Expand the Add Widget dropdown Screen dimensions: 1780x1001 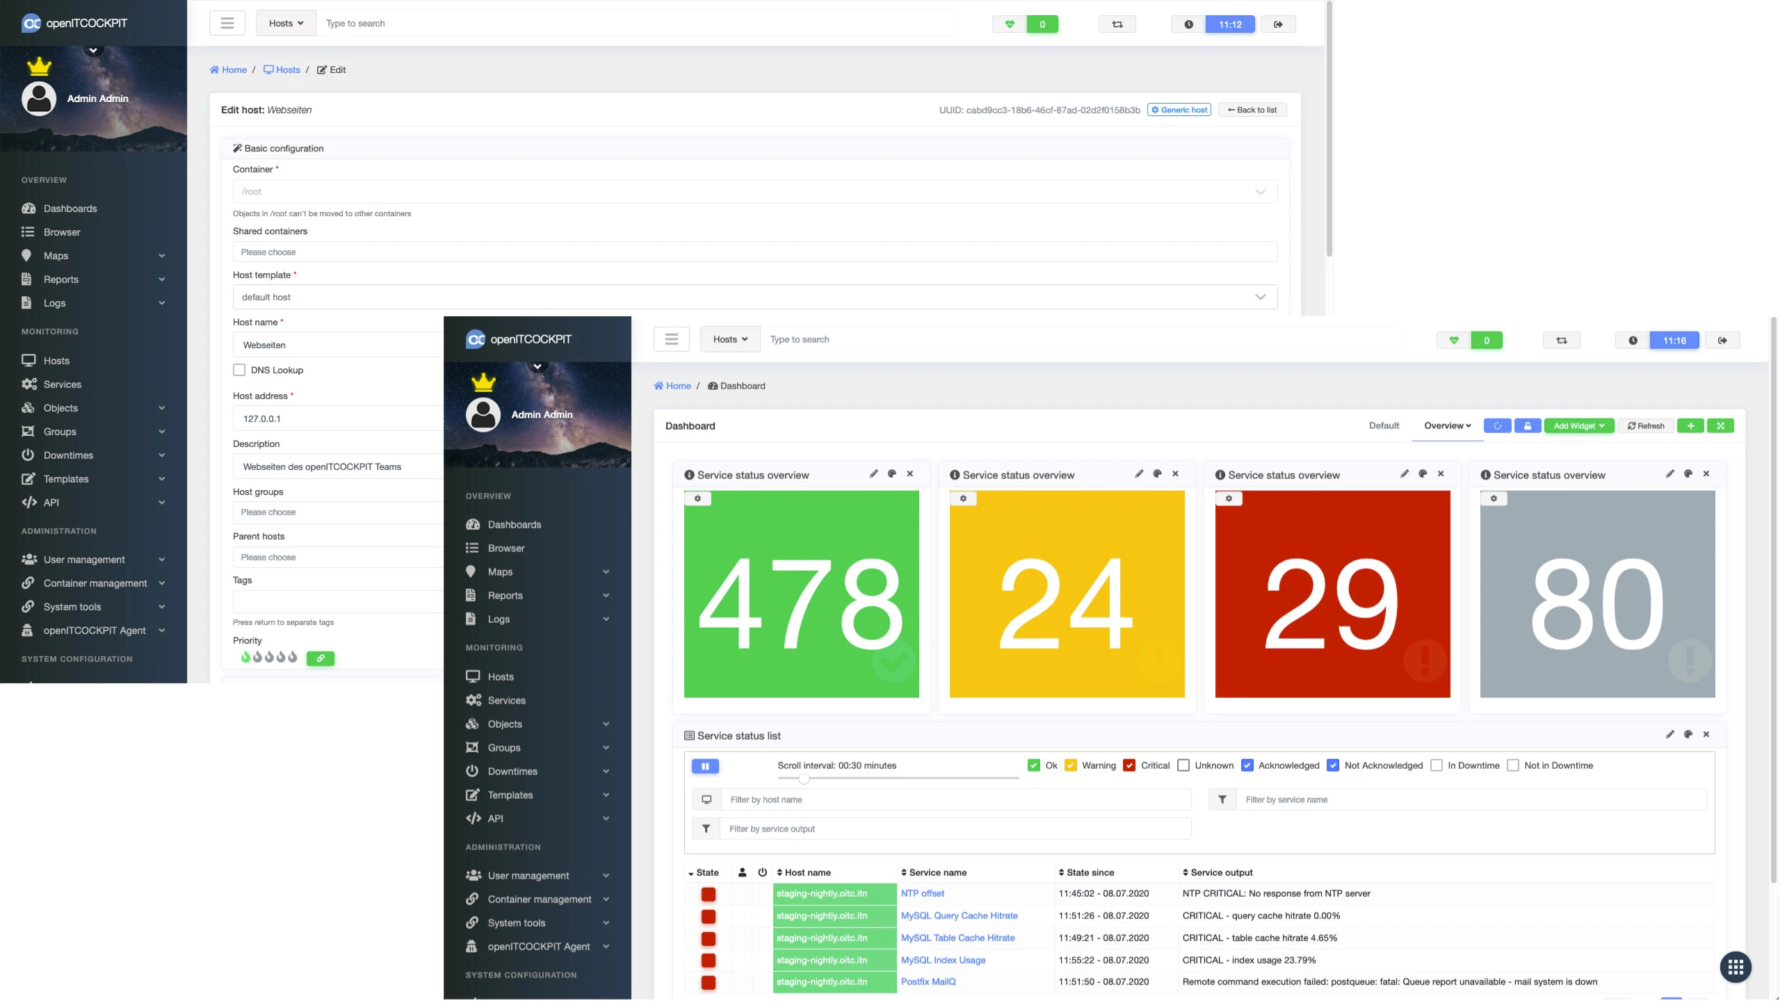click(1579, 426)
